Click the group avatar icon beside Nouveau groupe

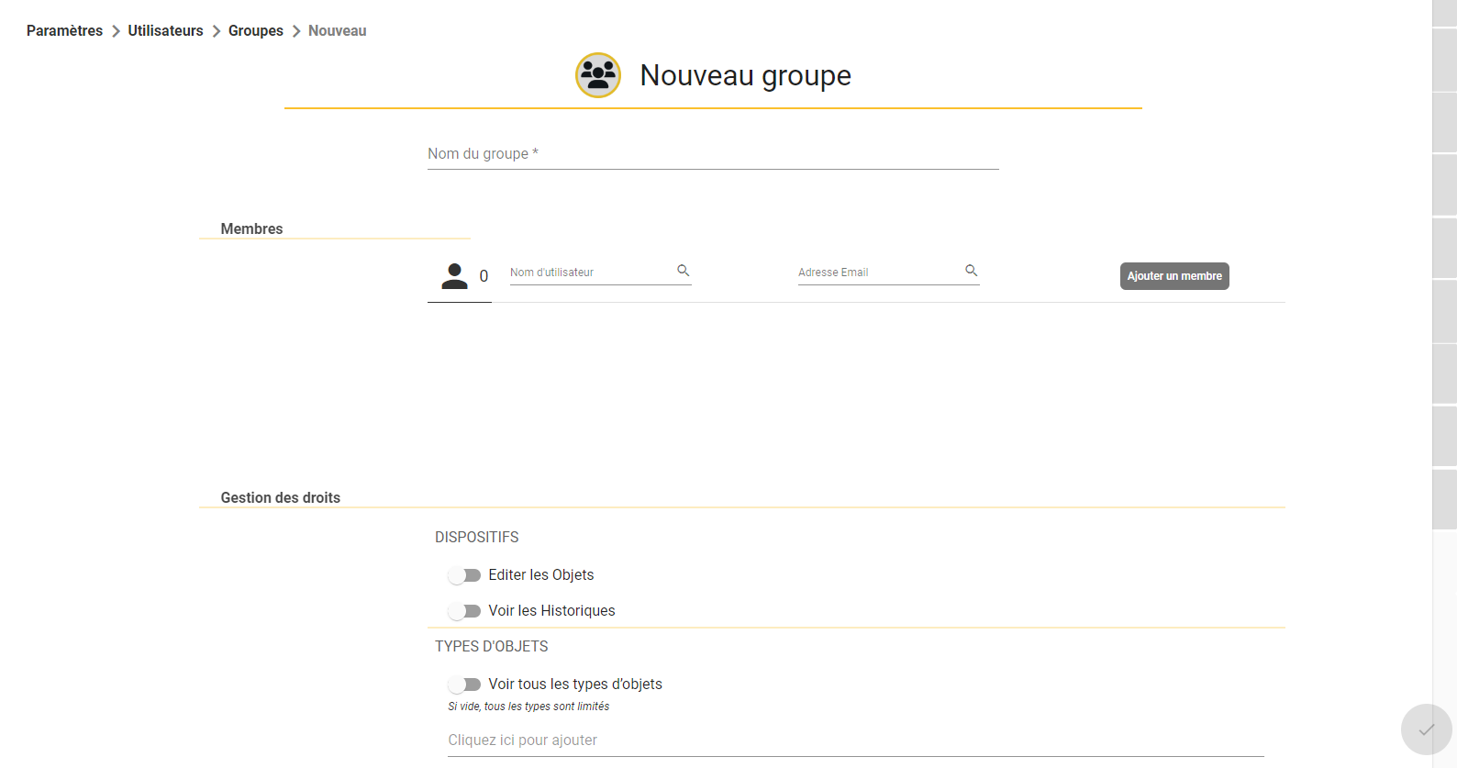pos(598,75)
